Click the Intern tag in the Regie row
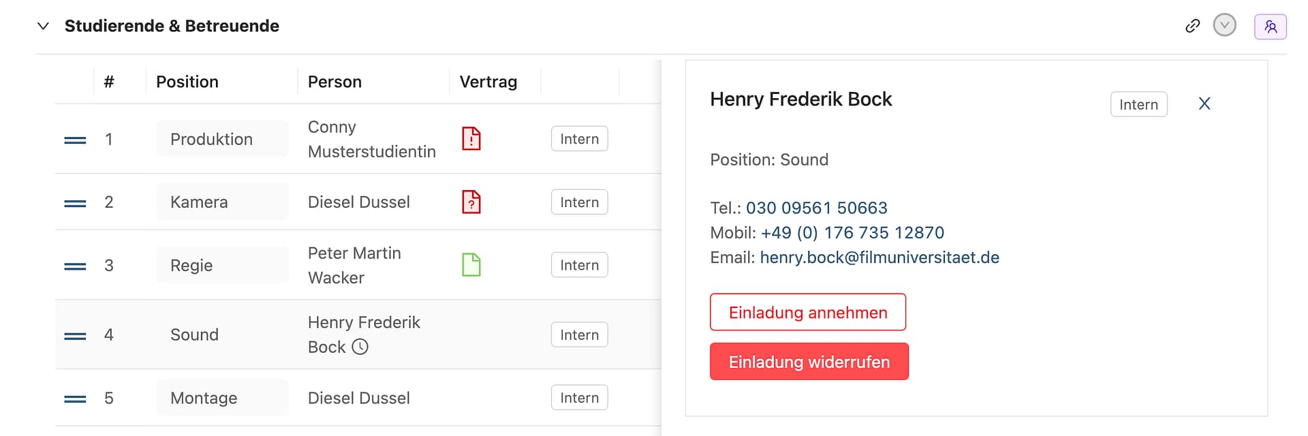Viewport: 1308px width, 436px height. point(579,265)
